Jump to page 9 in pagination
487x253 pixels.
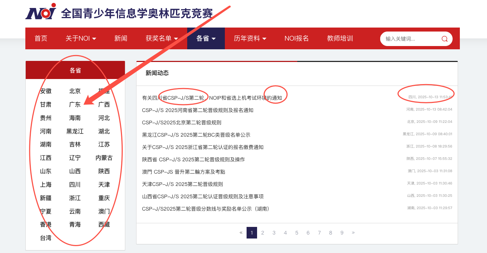coord(342,233)
